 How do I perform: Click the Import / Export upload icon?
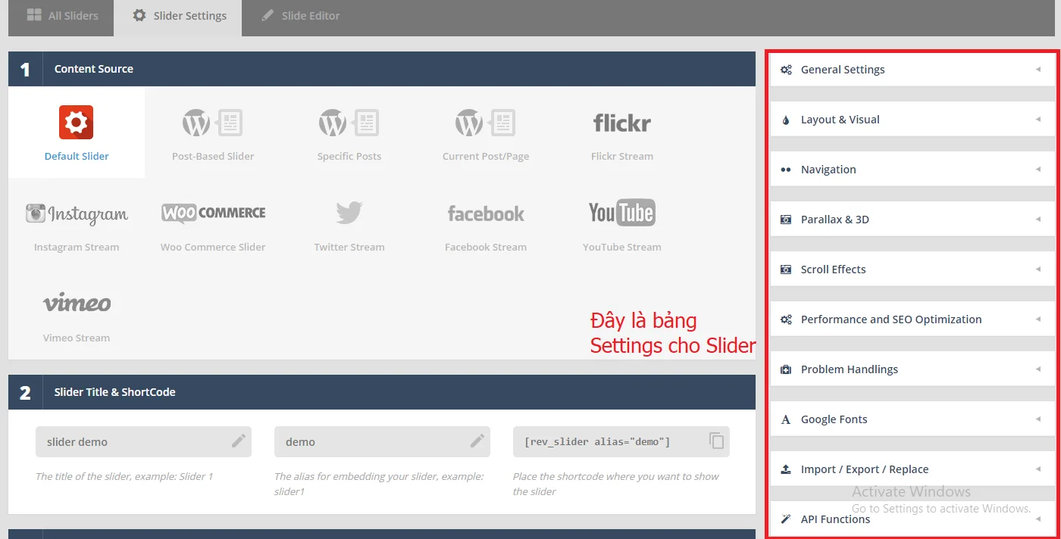click(x=786, y=469)
